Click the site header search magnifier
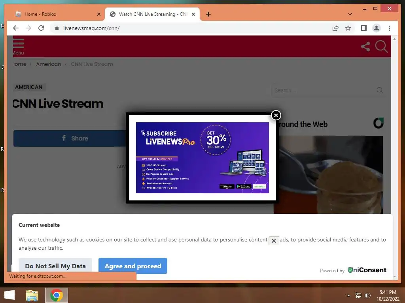The width and height of the screenshot is (405, 303). (382, 47)
